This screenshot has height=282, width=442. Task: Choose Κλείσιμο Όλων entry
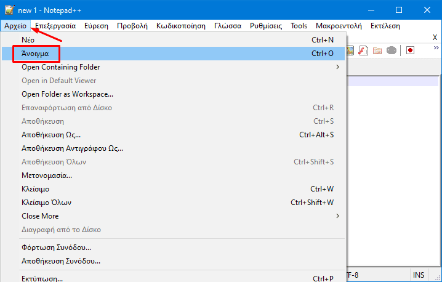click(x=174, y=203)
